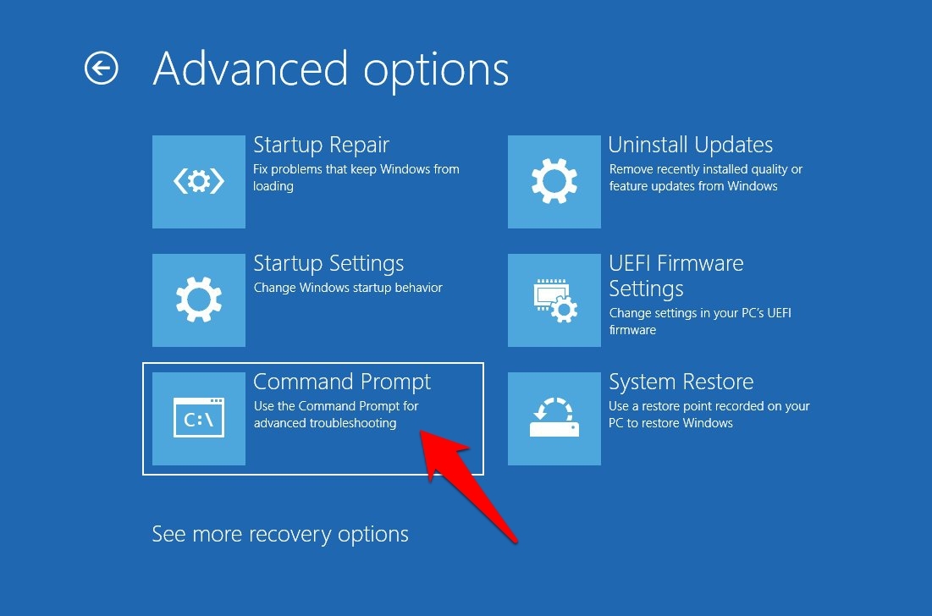Choose the Uninstall Updates title

[690, 145]
